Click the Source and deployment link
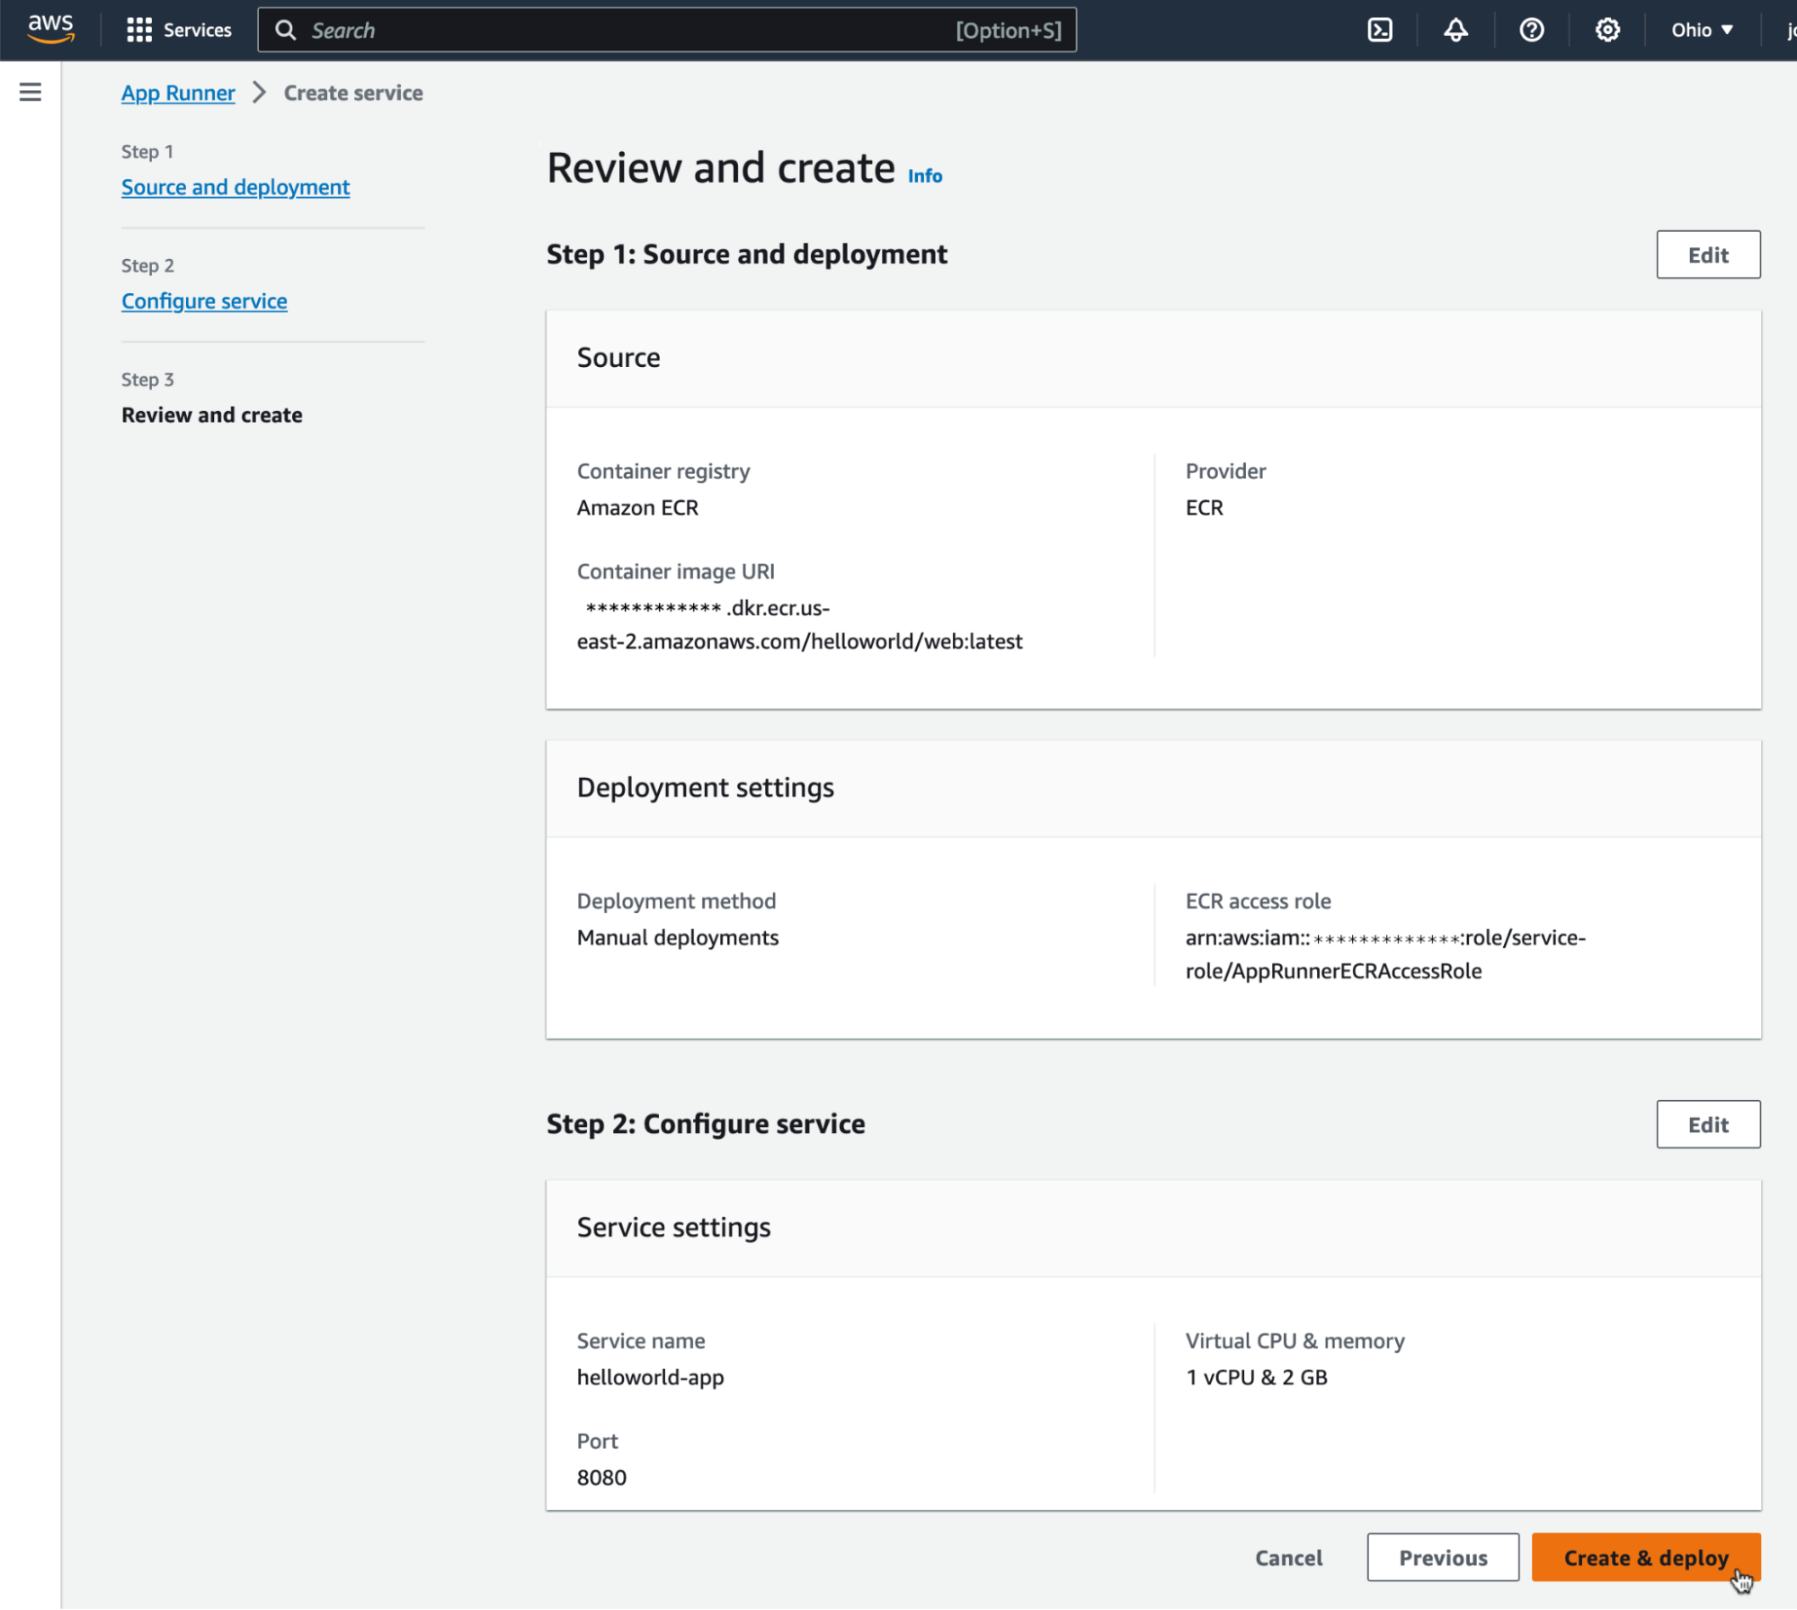Screen dimensions: 1797x1610 tap(235, 186)
